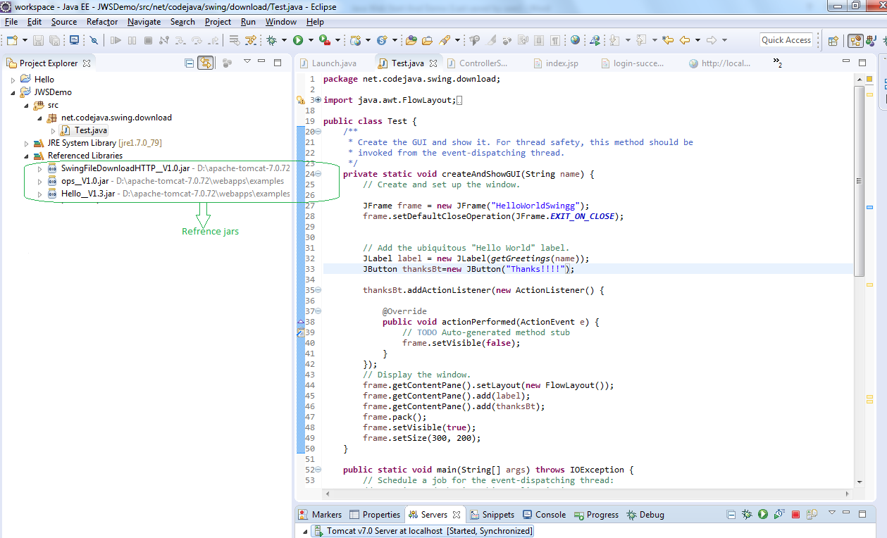This screenshot has height=538, width=887.
Task: Start the server in debug mode from Servers view
Action: click(747, 515)
